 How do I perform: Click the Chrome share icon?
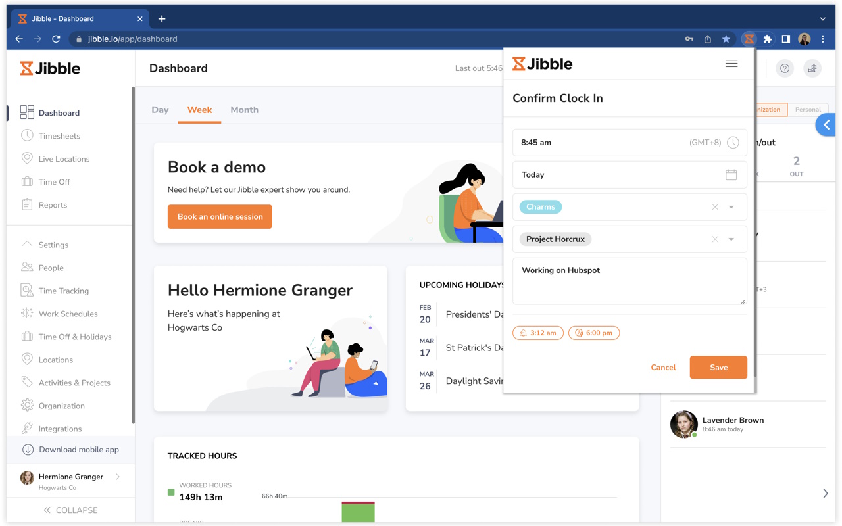708,39
